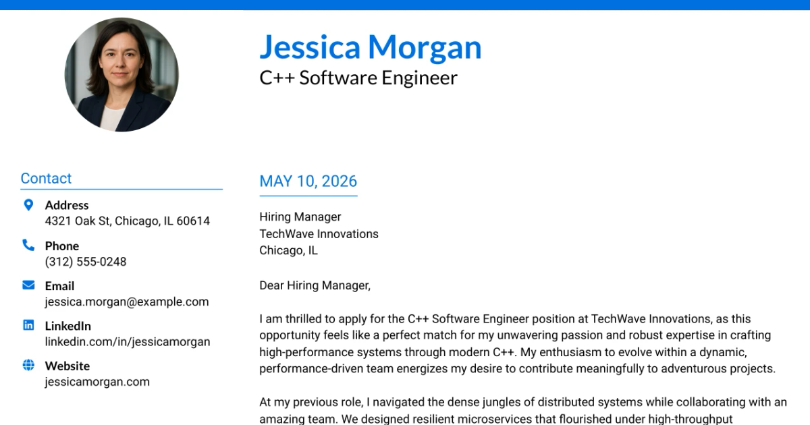810x425 pixels.
Task: Click the Website globe icon
Action: tap(28, 365)
